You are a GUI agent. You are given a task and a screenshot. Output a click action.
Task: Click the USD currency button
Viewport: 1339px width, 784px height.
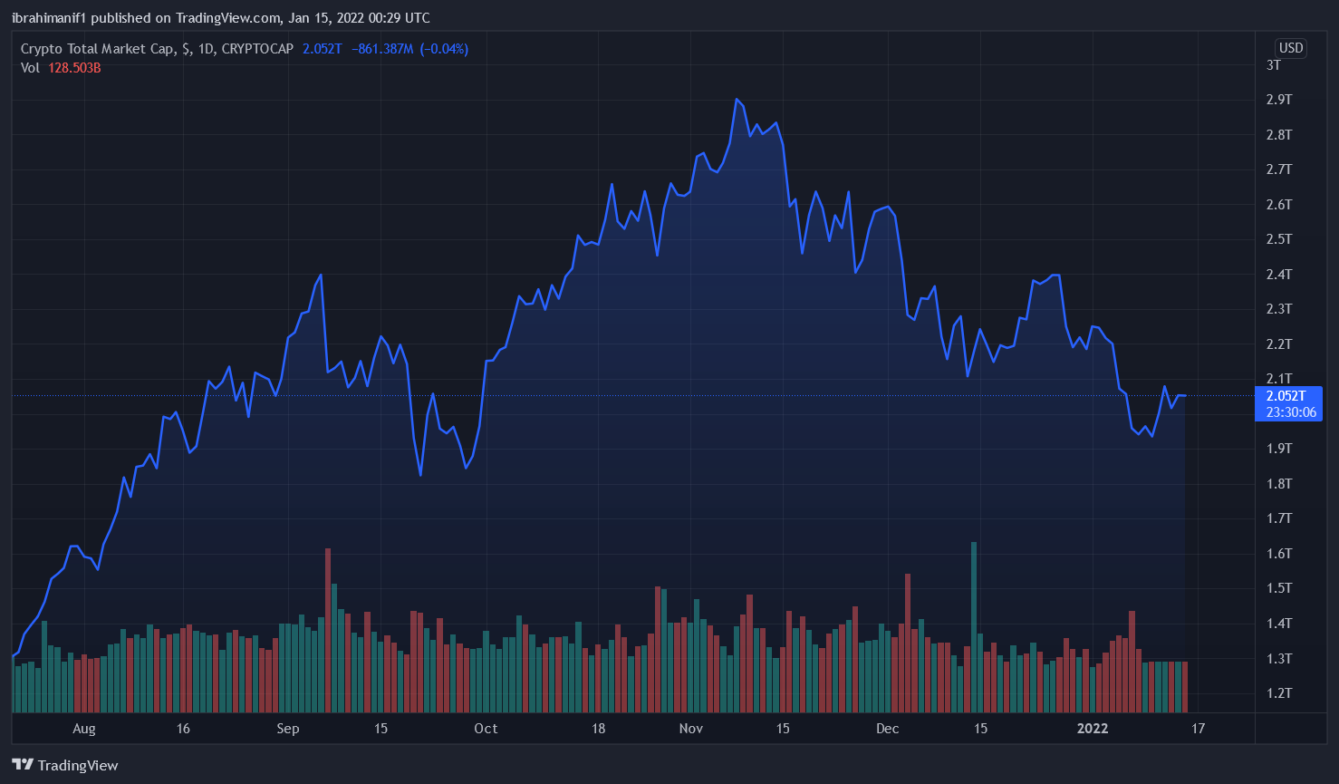tap(1291, 48)
